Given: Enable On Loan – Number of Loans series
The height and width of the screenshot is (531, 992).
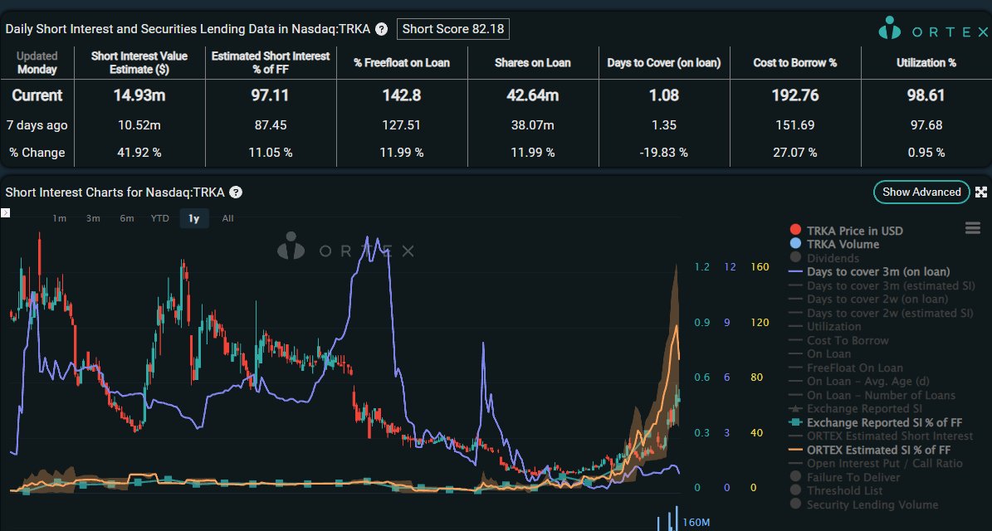Looking at the screenshot, I should [x=872, y=395].
